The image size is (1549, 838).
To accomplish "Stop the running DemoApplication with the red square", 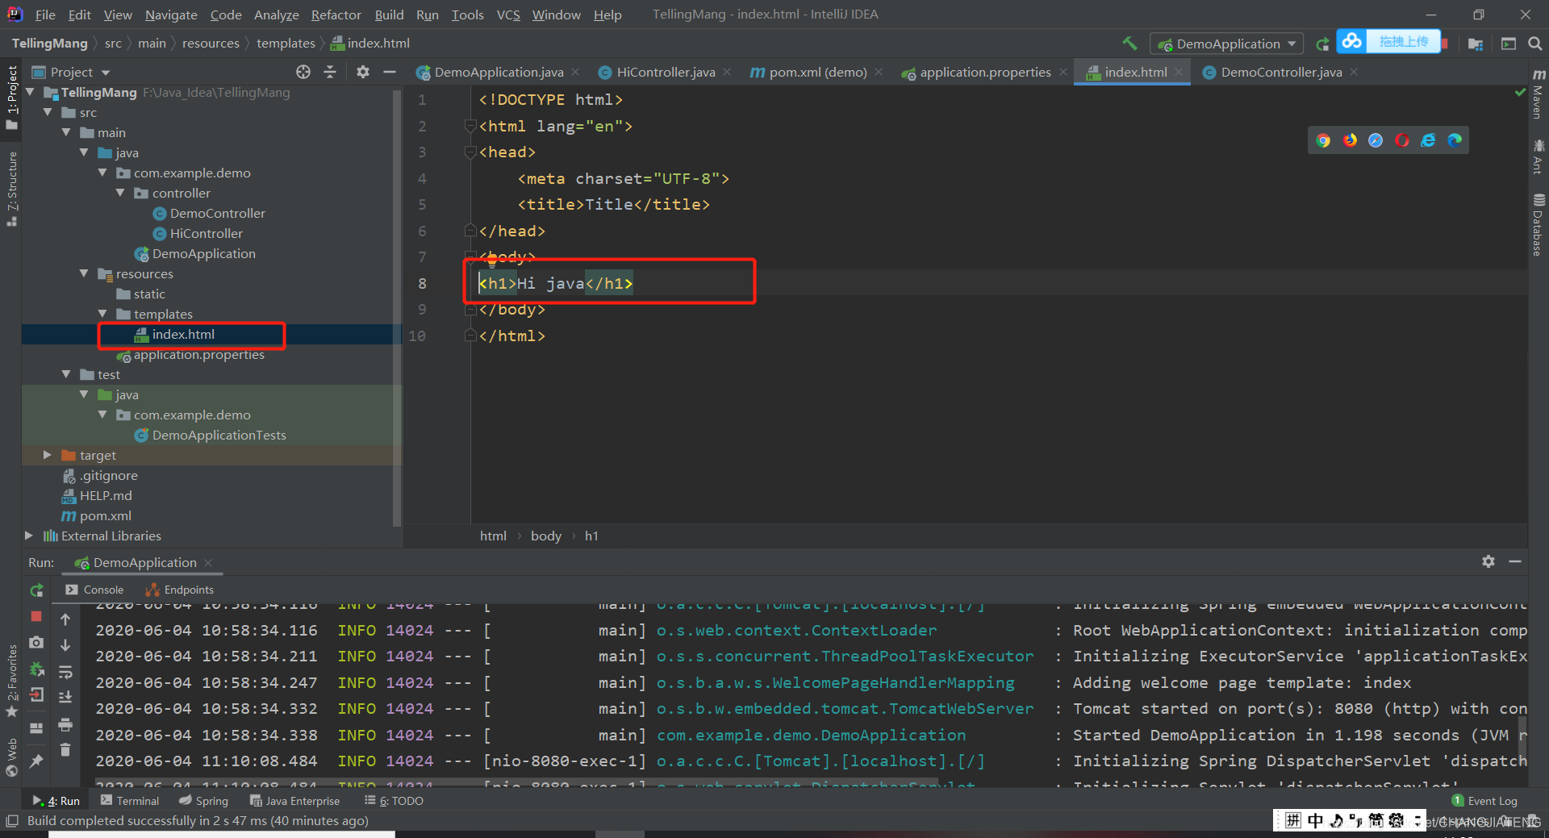I will [36, 616].
